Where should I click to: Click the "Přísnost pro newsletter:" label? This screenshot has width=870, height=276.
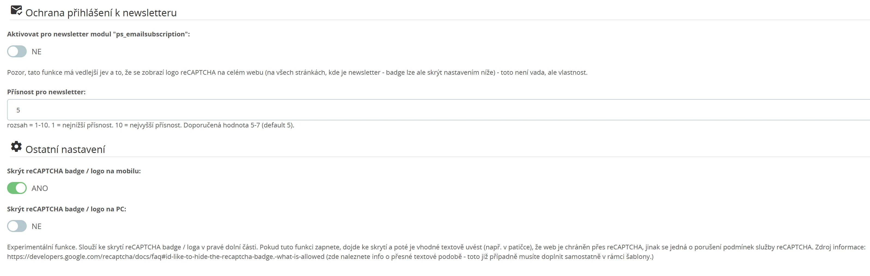coord(46,92)
